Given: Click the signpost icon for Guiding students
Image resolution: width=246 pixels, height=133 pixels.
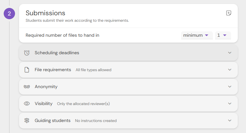Looking at the screenshot, I should (27, 121).
